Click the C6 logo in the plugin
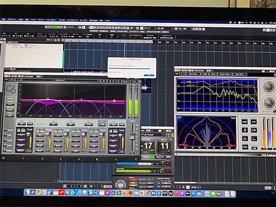 pyautogui.click(x=11, y=89)
